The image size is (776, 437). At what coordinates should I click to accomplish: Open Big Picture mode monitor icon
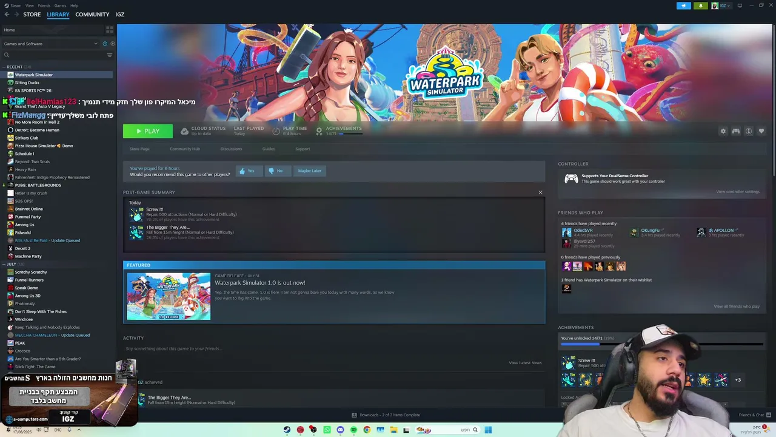point(740,5)
